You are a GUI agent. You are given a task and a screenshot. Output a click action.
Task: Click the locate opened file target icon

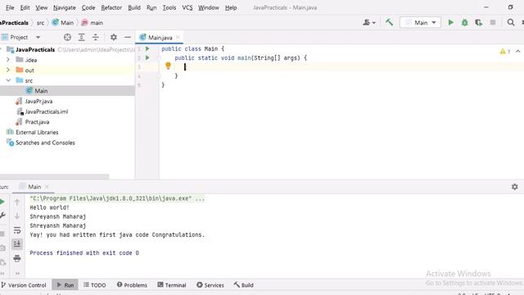coord(67,37)
